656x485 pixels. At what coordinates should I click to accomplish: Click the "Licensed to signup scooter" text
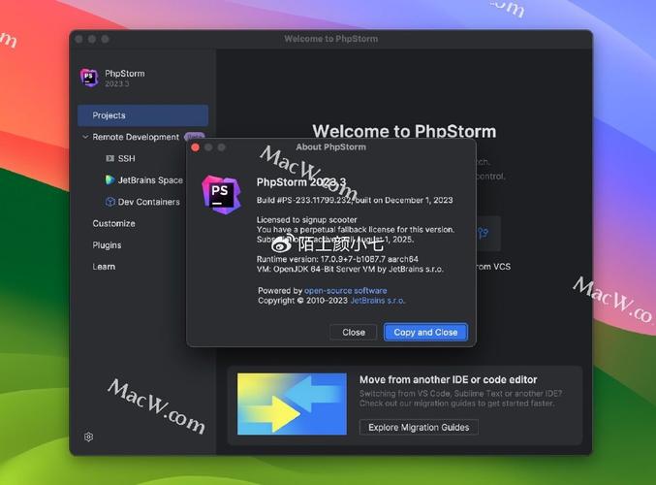(x=306, y=219)
